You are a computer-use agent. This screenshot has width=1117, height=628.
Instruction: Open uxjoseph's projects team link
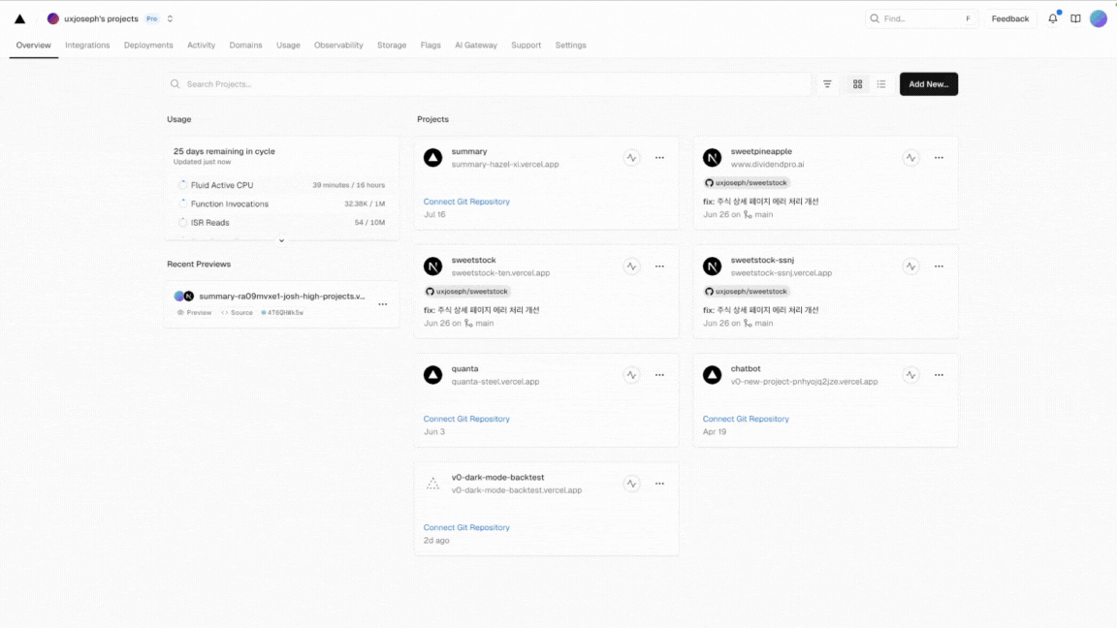click(x=93, y=19)
